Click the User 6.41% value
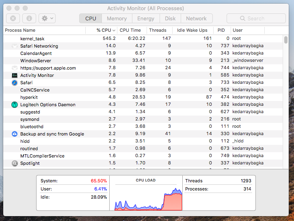 click(x=100, y=189)
